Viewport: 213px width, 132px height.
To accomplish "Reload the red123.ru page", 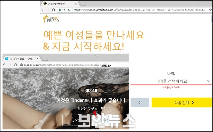I will click(x=15, y=65).
